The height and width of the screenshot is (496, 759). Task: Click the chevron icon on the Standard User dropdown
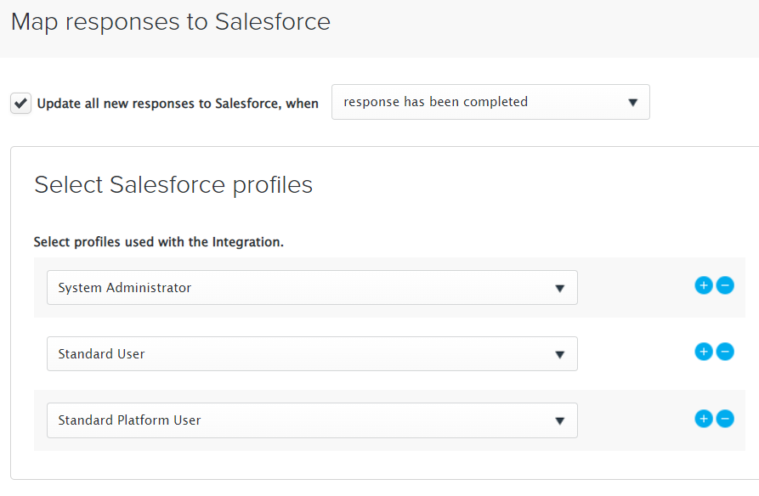click(x=560, y=353)
